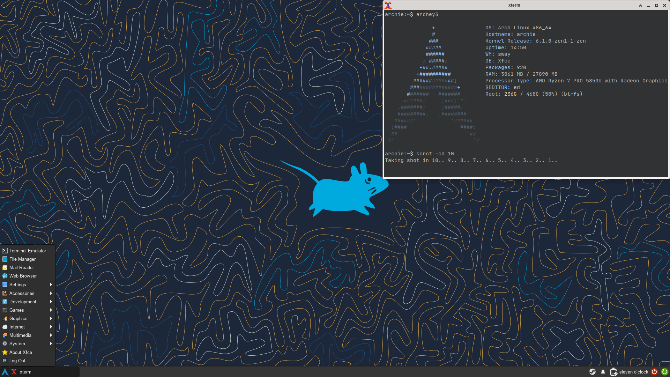The height and width of the screenshot is (377, 670).
Task: Click the Arch Linux applications menu button
Action: pyautogui.click(x=5, y=372)
